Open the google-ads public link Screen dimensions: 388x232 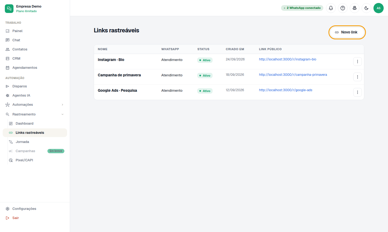coord(286,90)
